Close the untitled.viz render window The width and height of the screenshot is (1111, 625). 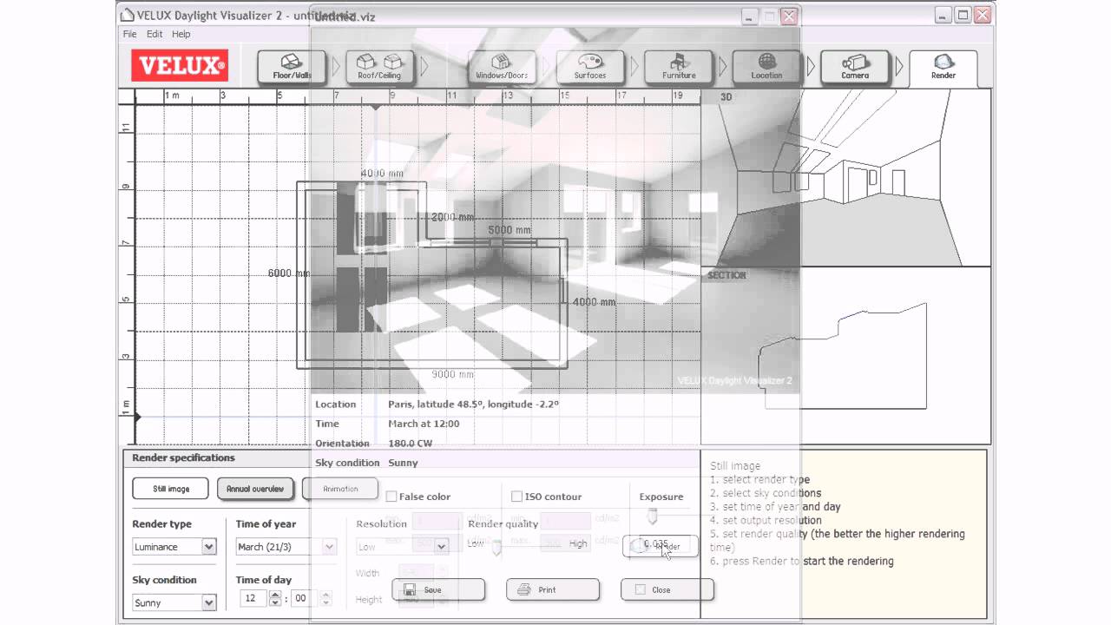tap(788, 16)
